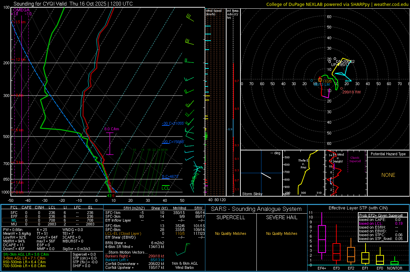Click the Theta-E v. Pres label
This screenshot has width=410, height=272.
(303, 164)
